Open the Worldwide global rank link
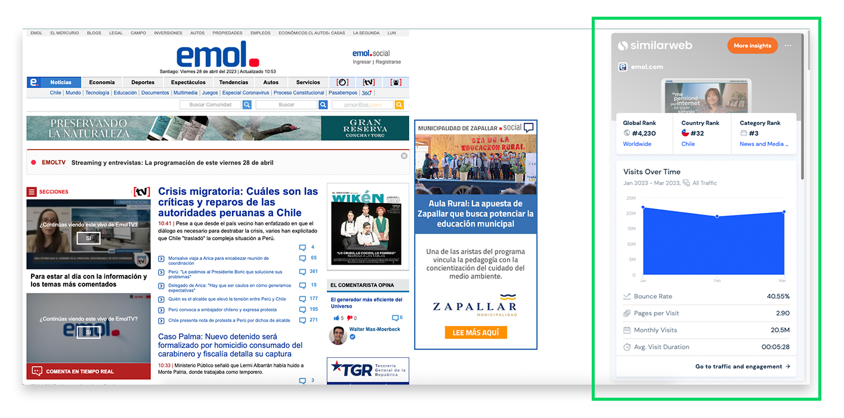The height and width of the screenshot is (418, 844). click(x=637, y=144)
